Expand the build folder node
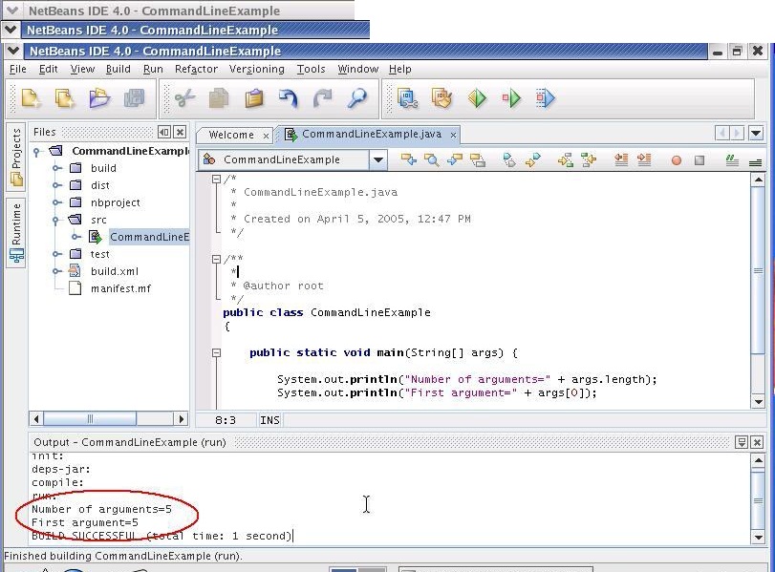The height and width of the screenshot is (572, 775). [57, 168]
